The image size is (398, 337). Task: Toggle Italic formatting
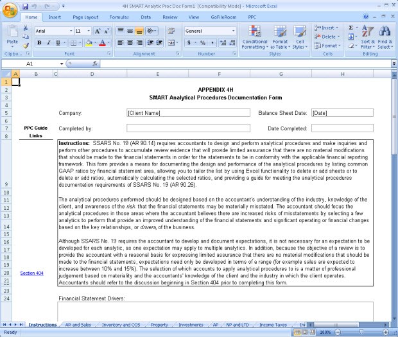coord(48,42)
